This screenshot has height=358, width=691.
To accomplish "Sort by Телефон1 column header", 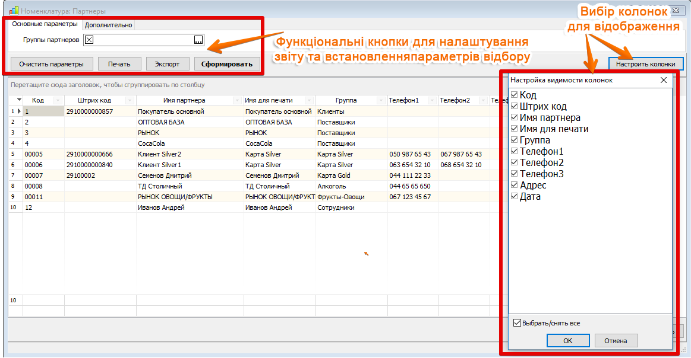I will point(403,100).
